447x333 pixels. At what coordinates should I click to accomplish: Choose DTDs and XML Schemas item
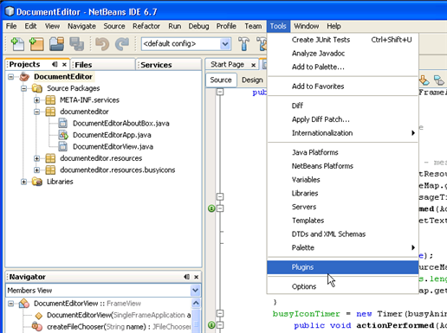[x=343, y=234]
